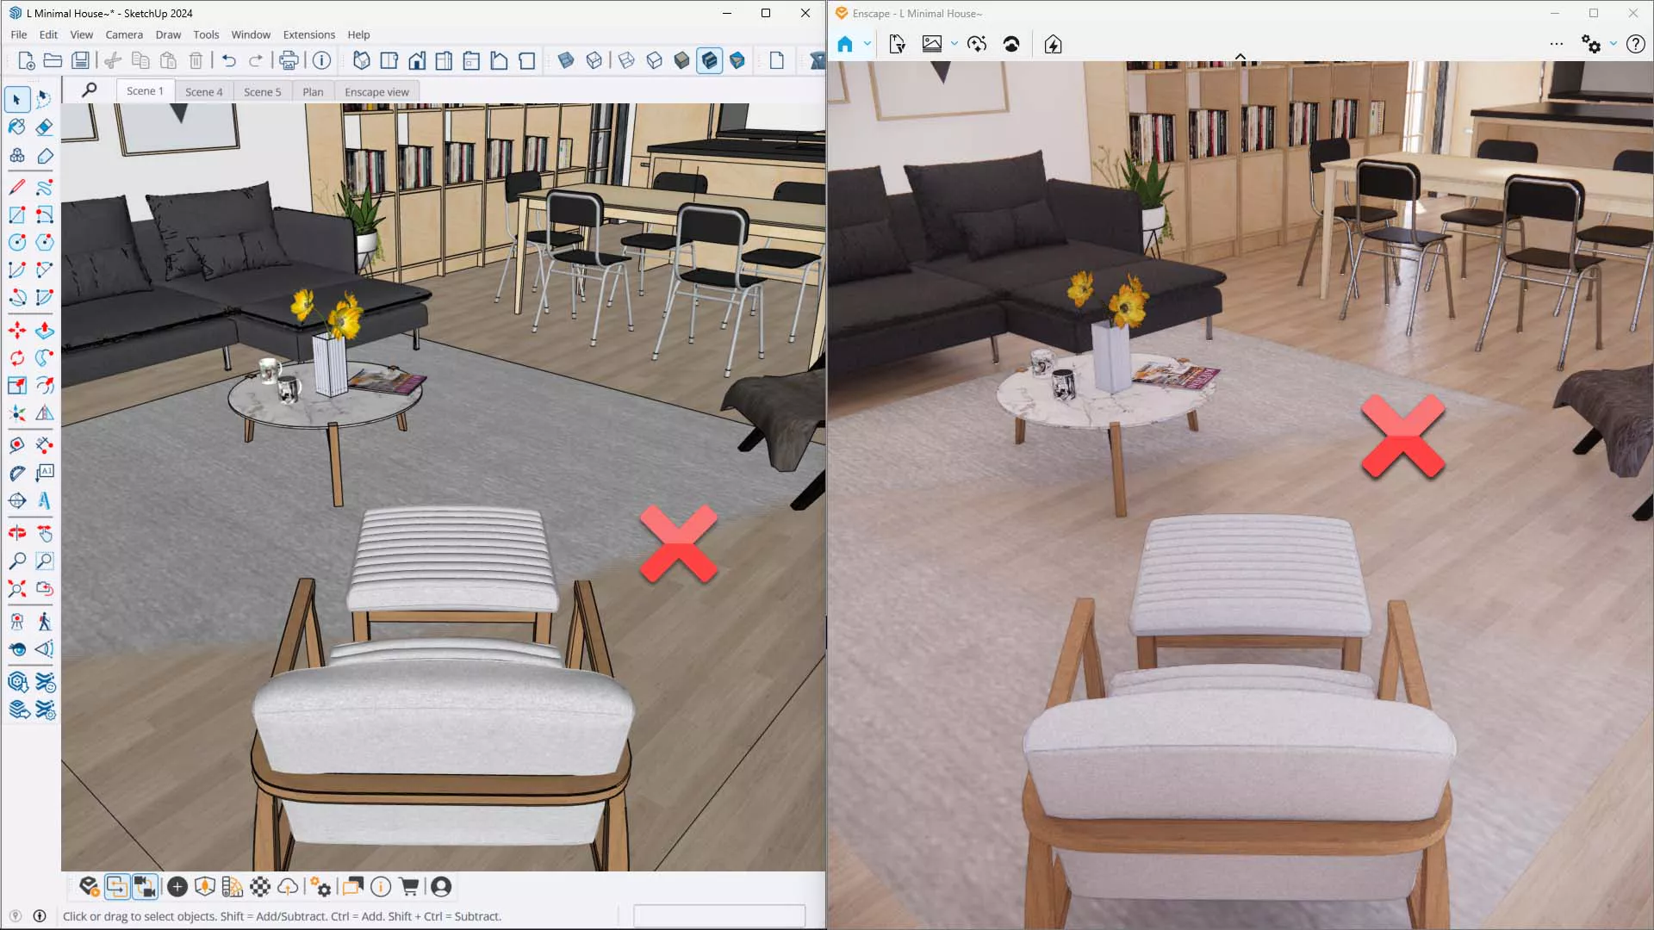Select the Paint Bucket tool

coord(17,127)
